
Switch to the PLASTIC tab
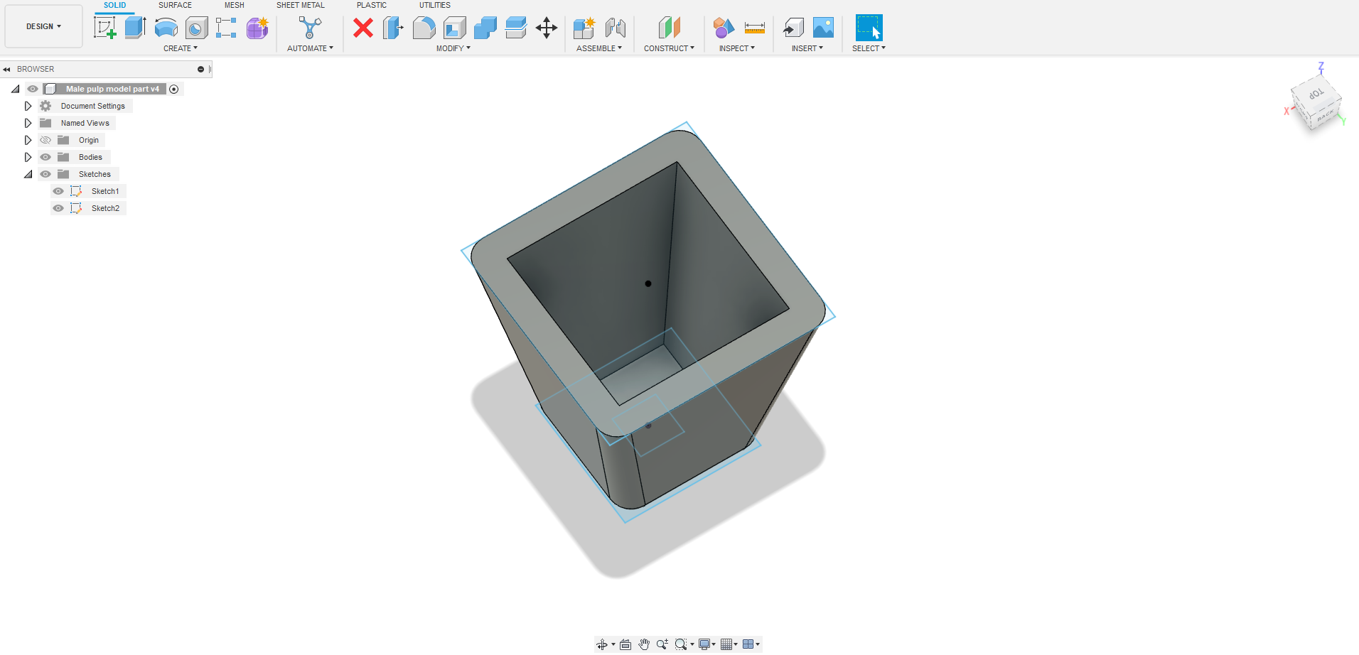click(372, 5)
